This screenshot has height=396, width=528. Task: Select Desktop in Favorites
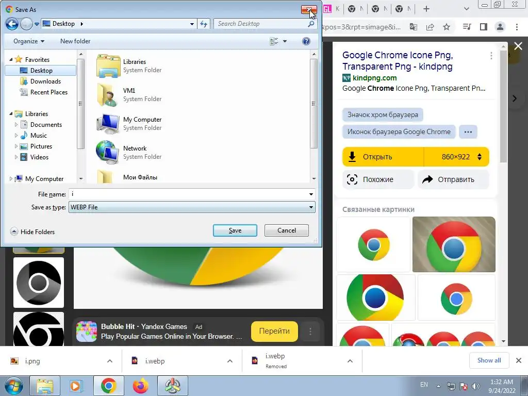pyautogui.click(x=41, y=70)
